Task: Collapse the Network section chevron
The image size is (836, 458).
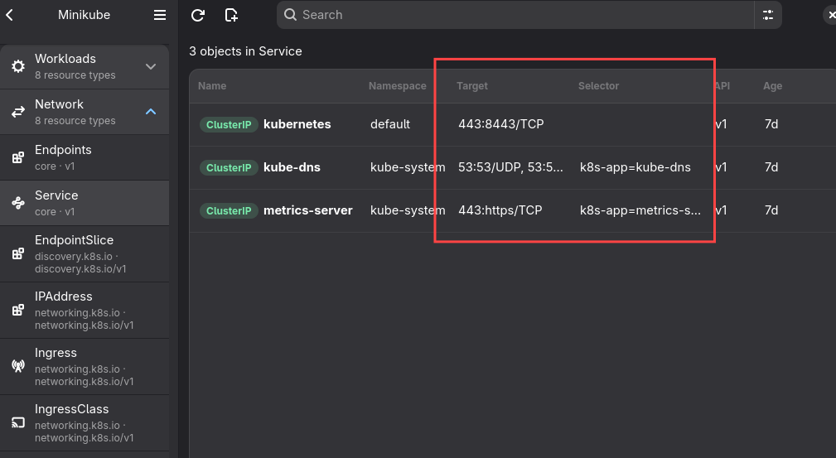Action: (x=151, y=112)
